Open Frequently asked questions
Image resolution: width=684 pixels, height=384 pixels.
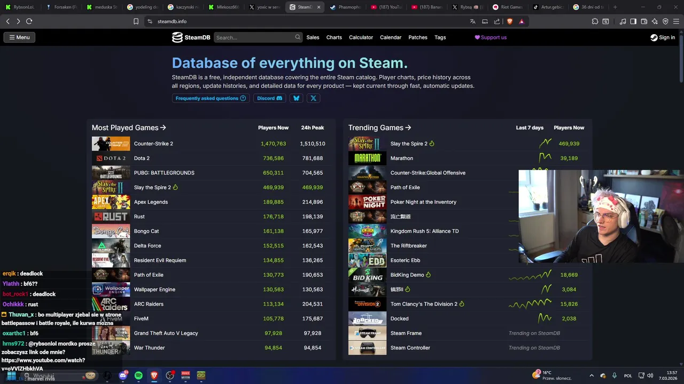pyautogui.click(x=211, y=98)
